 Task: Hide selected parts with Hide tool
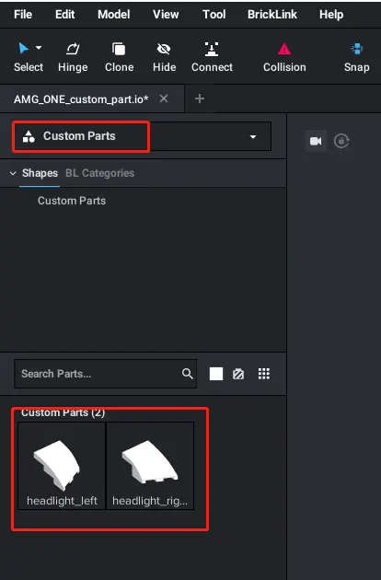point(164,57)
